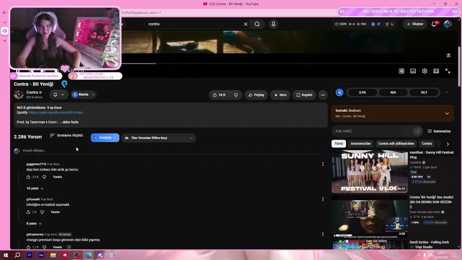Like the @Yusuuf6 comment
This screenshot has height=260, width=462.
(x=29, y=212)
